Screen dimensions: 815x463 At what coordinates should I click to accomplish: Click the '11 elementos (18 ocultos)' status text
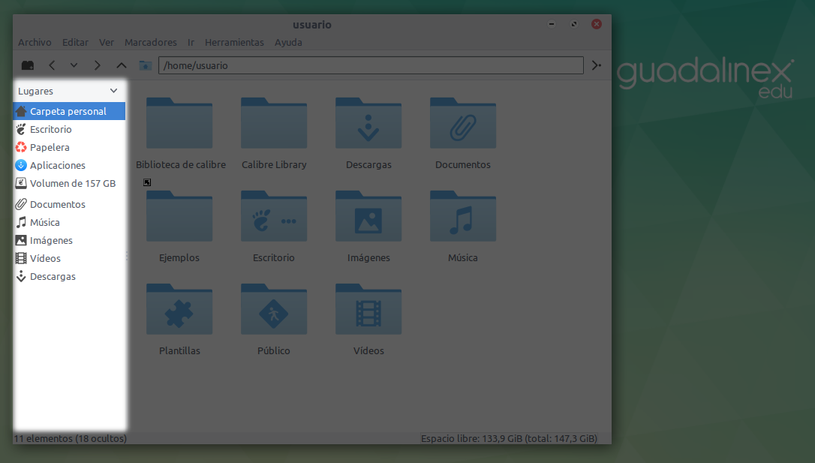click(71, 438)
